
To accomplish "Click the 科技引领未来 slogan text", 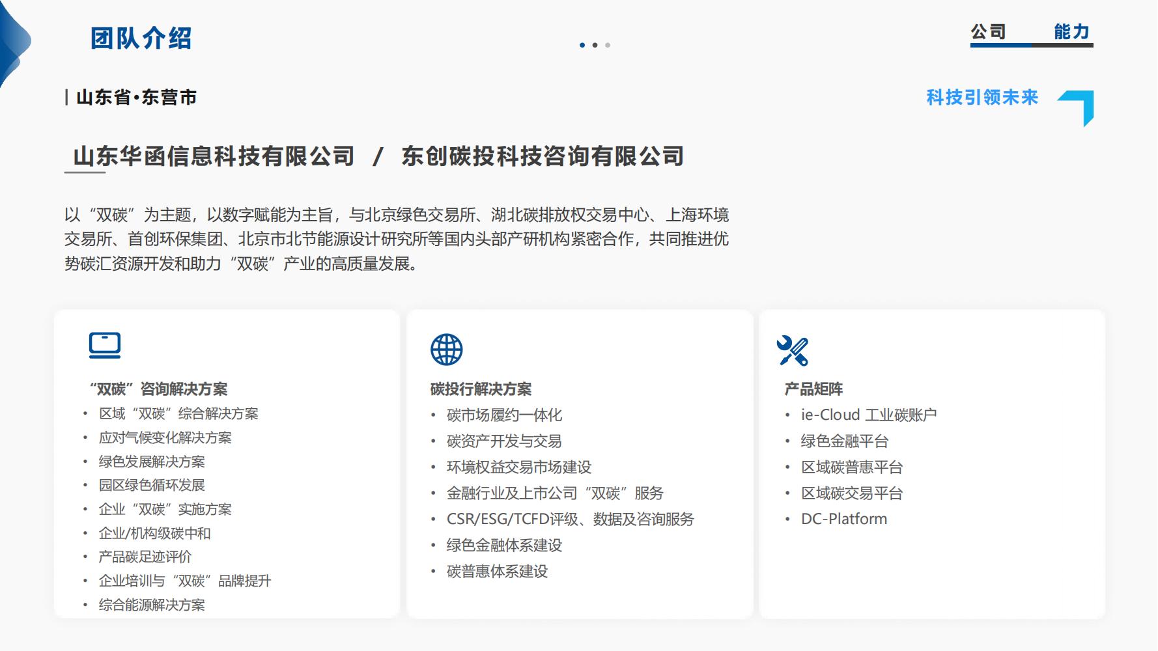I will tap(981, 98).
